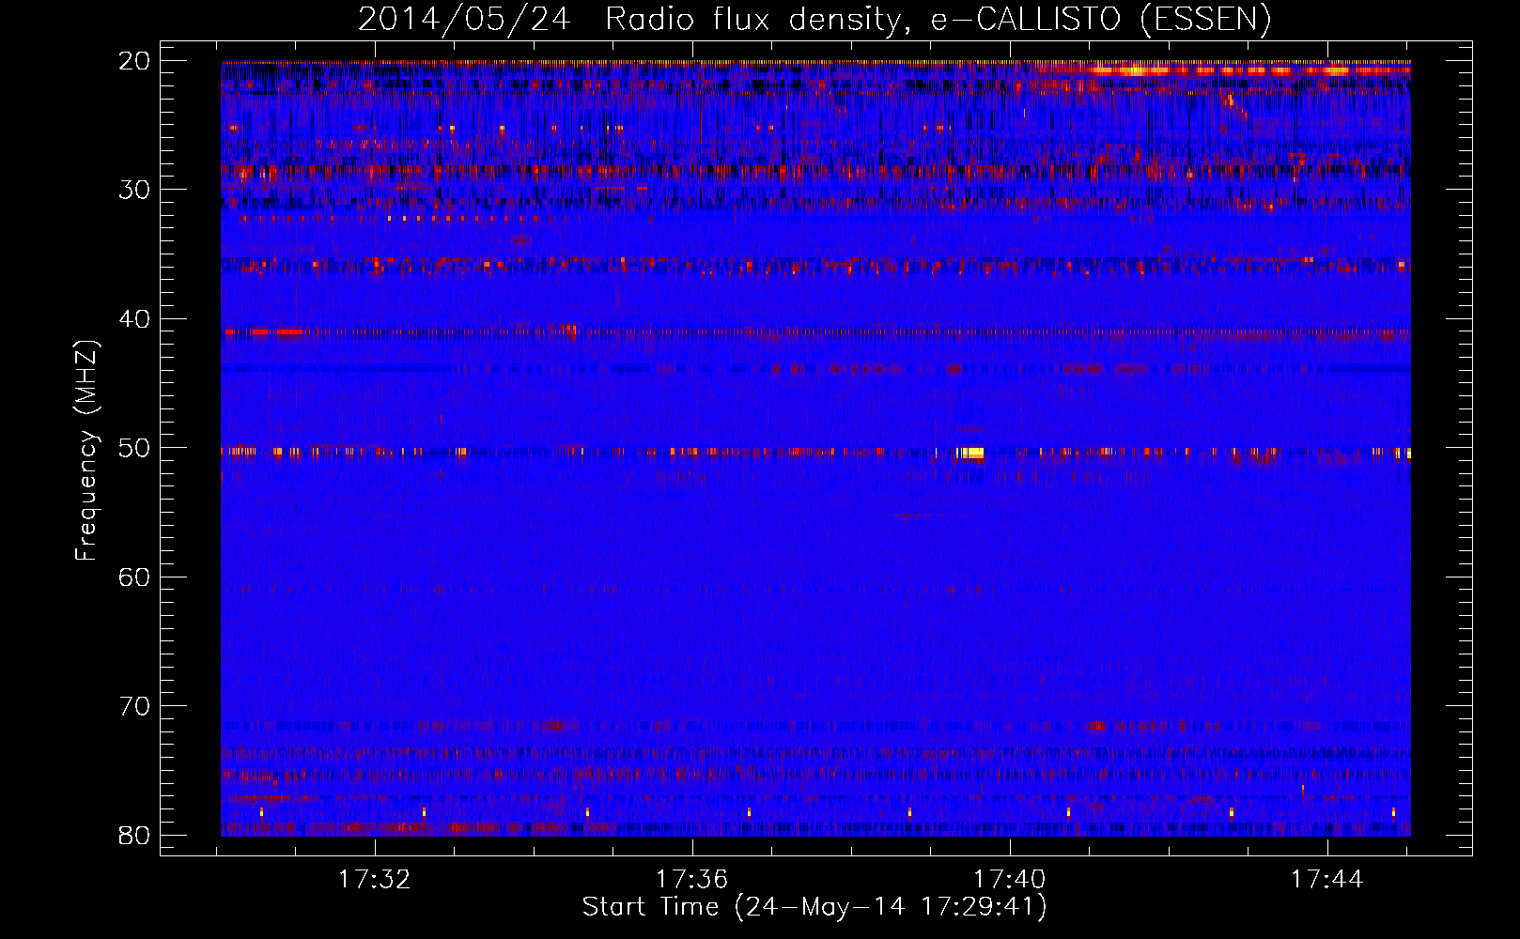
Task: Click the bright yellow burst near 50 MHz
Action: pos(971,454)
